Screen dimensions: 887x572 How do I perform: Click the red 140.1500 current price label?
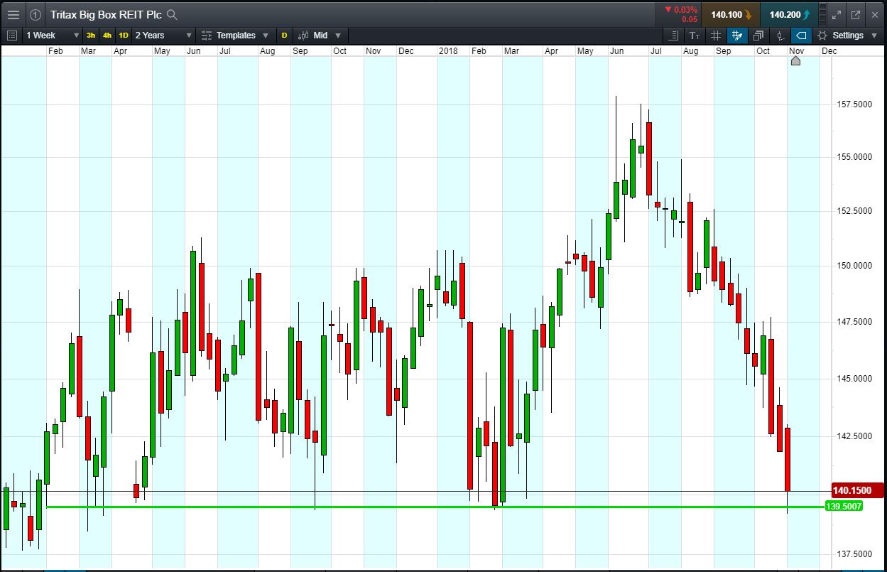click(x=857, y=490)
